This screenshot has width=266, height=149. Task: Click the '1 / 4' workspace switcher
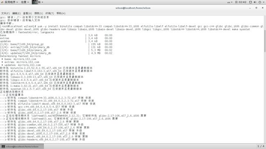pos(261,146)
